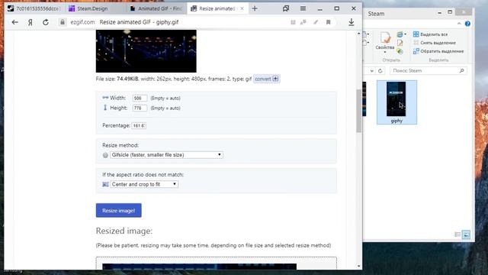The image size is (488, 275).
Task: Click the translate icon in the address bar
Action: [303, 22]
